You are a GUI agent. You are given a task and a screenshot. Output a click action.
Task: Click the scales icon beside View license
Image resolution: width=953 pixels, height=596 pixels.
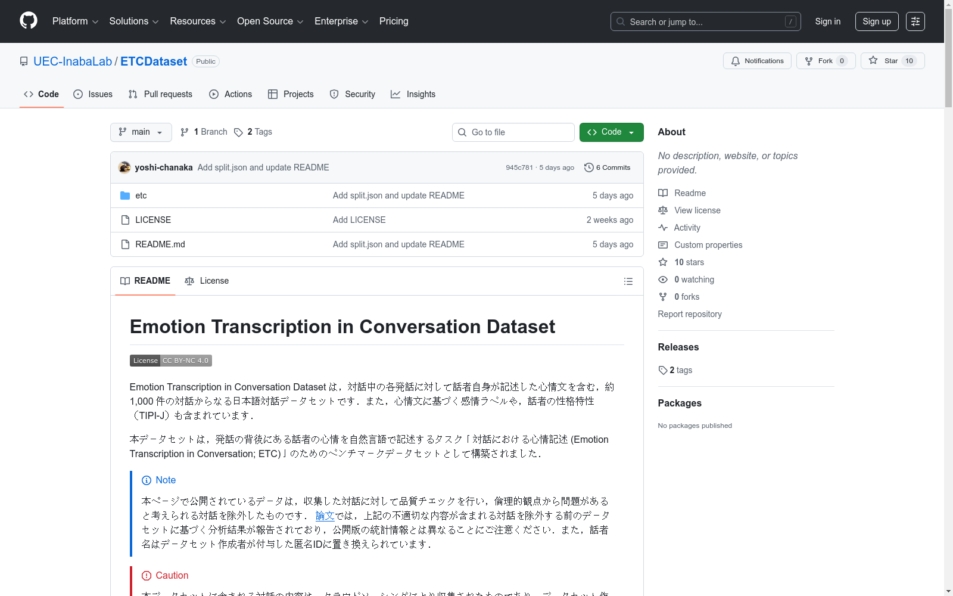[x=663, y=210]
